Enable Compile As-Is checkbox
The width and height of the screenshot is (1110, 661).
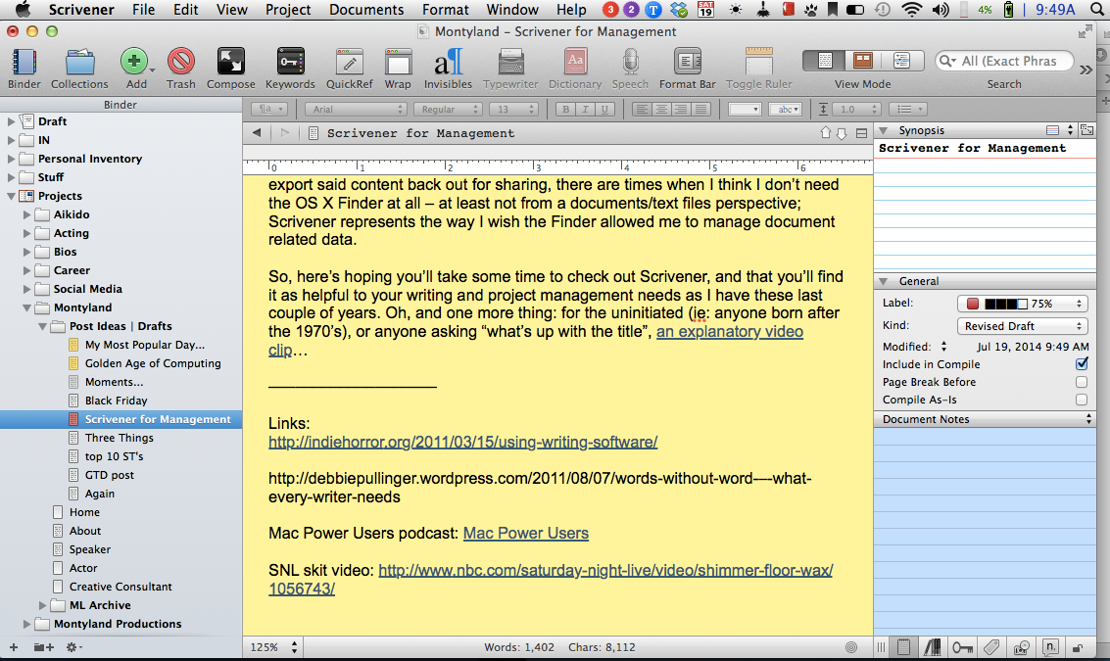point(1081,400)
